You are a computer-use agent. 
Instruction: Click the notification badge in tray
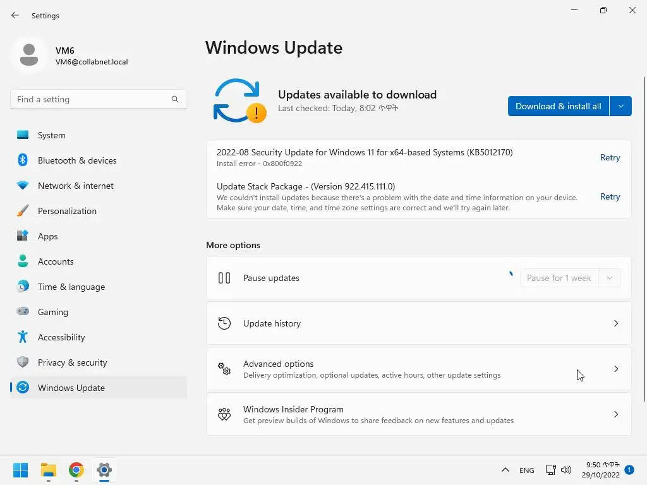(x=629, y=470)
